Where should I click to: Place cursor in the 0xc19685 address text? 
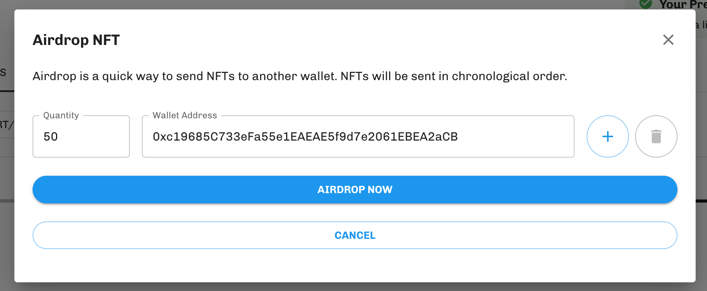pos(305,136)
